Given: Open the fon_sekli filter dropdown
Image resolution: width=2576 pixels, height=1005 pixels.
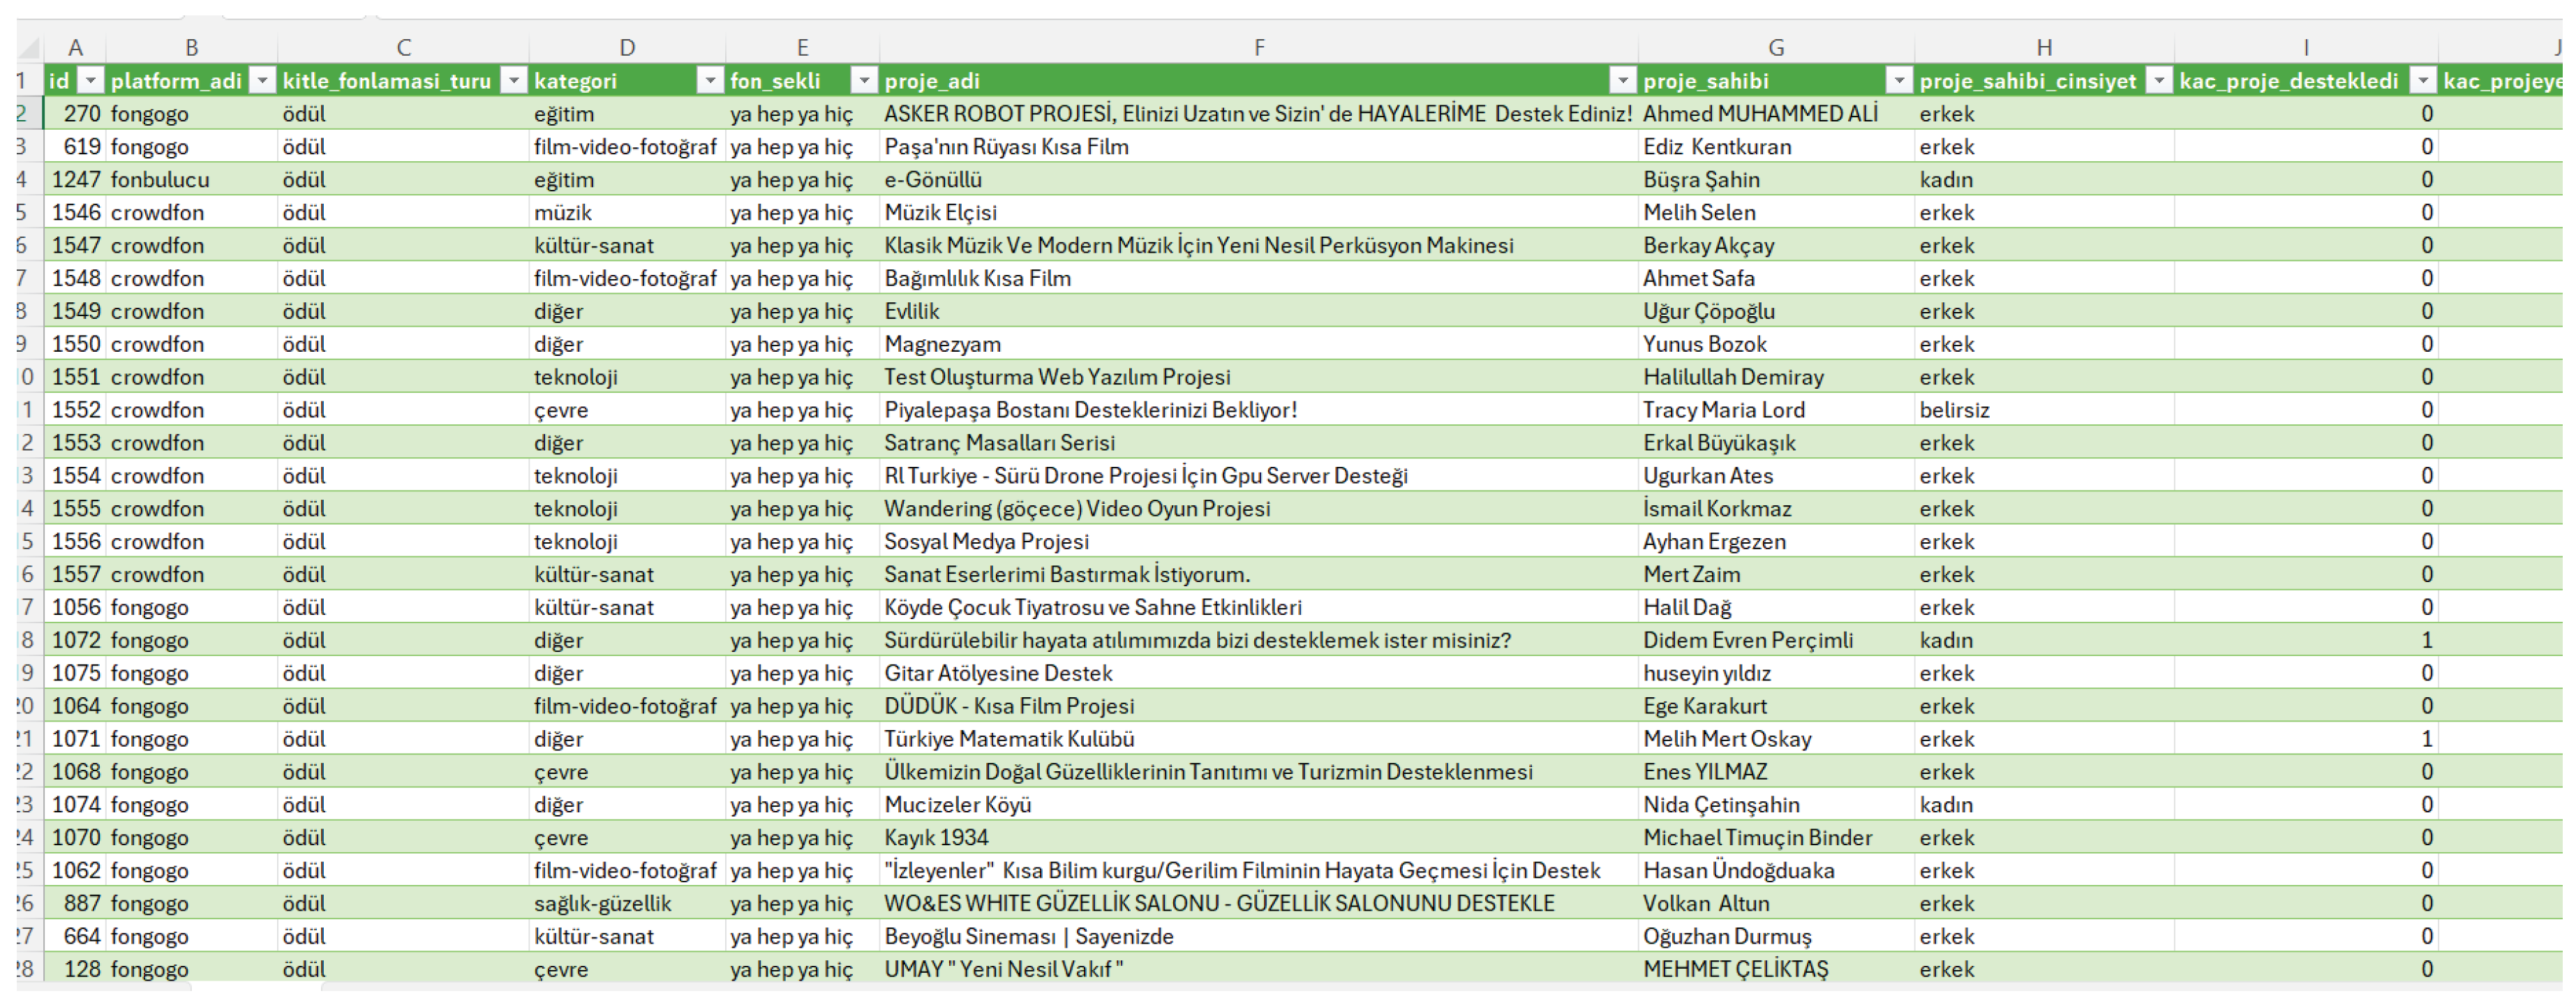Looking at the screenshot, I should point(863,81).
